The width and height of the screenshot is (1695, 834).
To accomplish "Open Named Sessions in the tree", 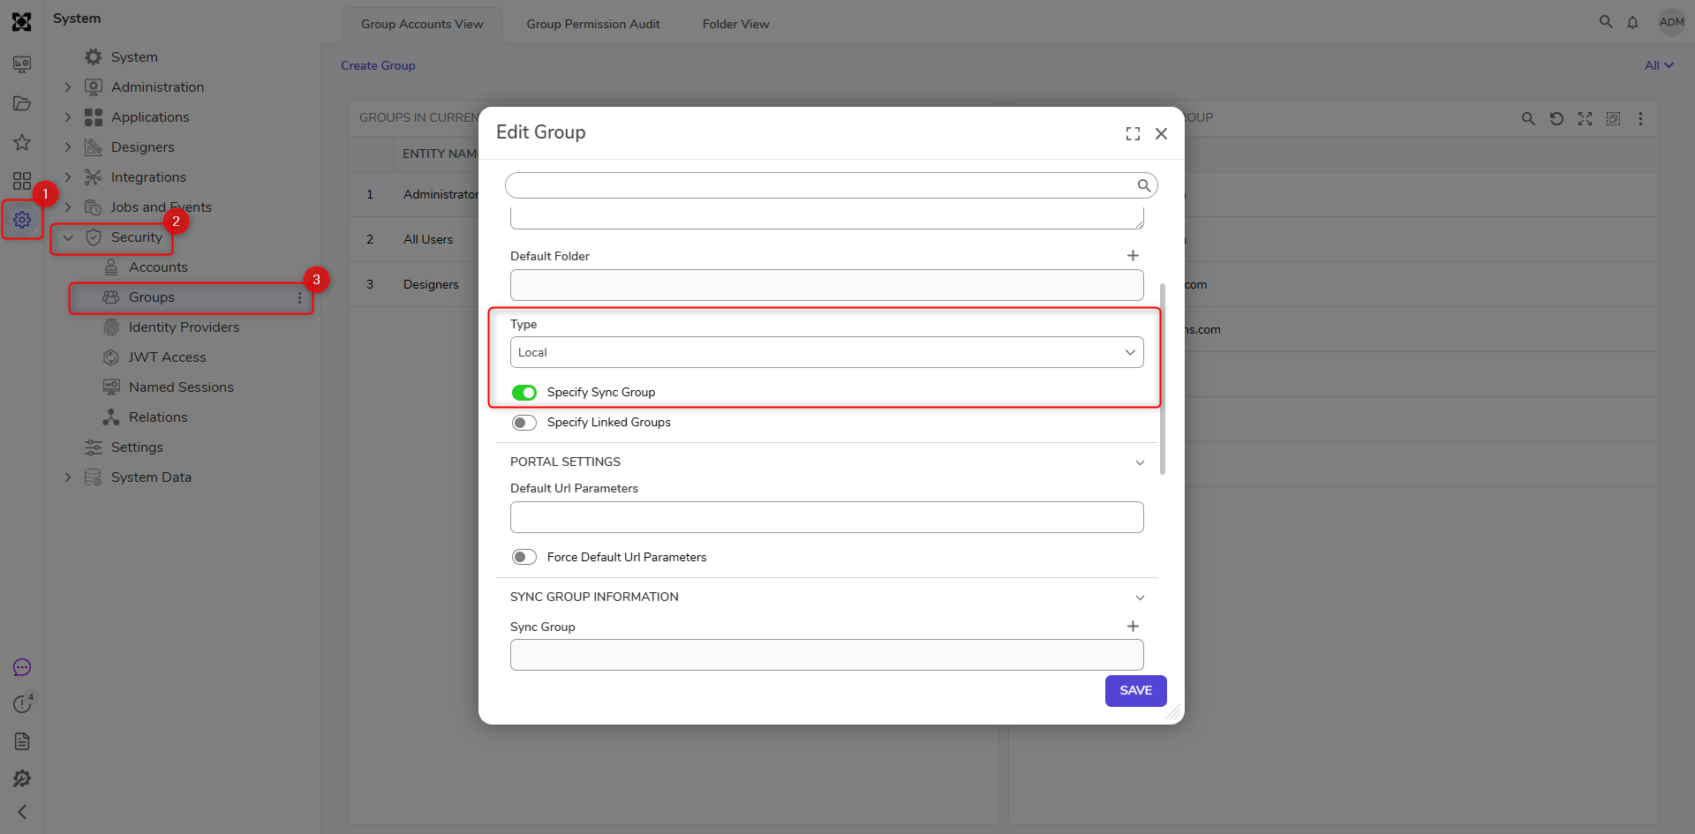I will [x=181, y=387].
